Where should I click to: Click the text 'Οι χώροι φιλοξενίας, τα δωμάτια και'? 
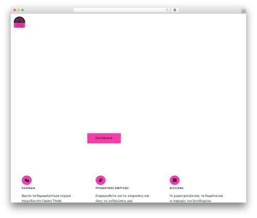196,196
